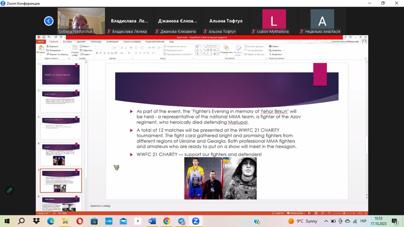Open Примечания comments in status bar

pos(295,213)
